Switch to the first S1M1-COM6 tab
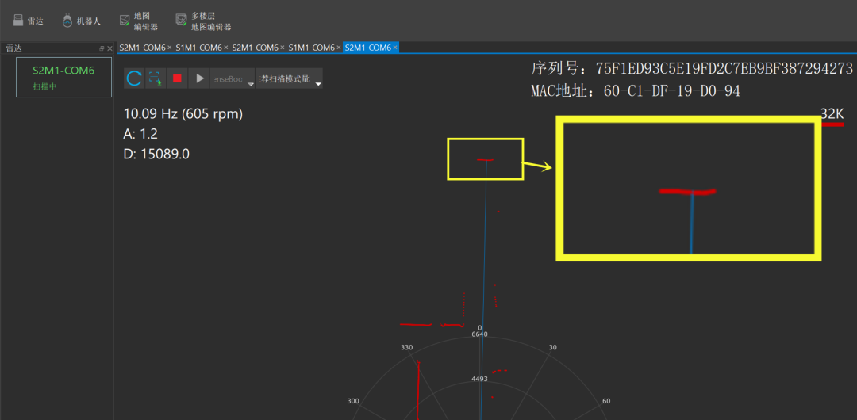Viewport: 857px width, 420px height. 198,48
